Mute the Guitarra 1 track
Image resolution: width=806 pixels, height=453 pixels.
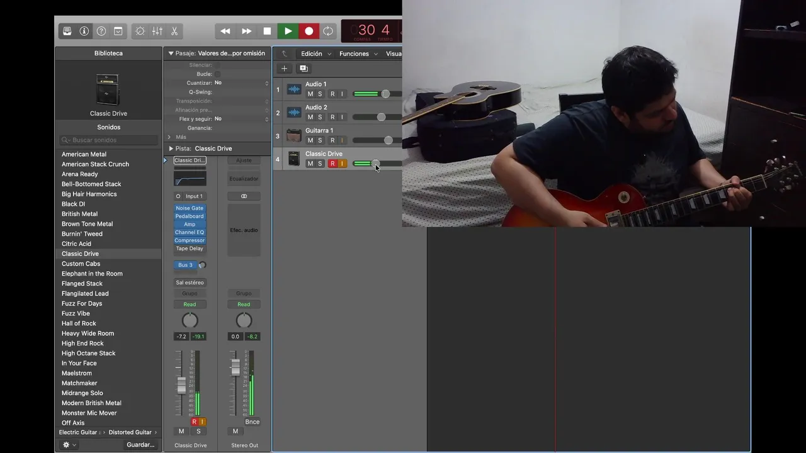pos(310,140)
